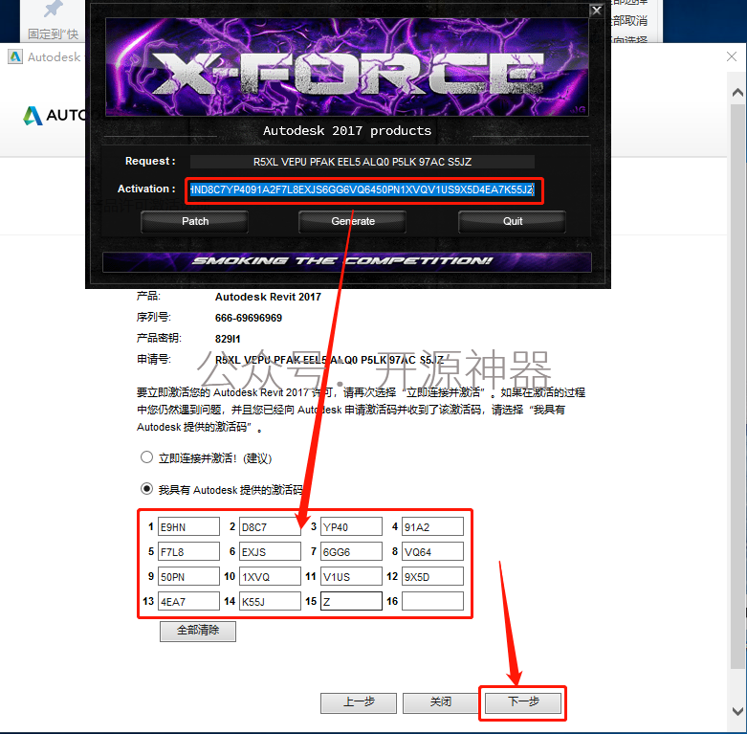
Task: Close the X-Force keygen window
Action: click(596, 10)
